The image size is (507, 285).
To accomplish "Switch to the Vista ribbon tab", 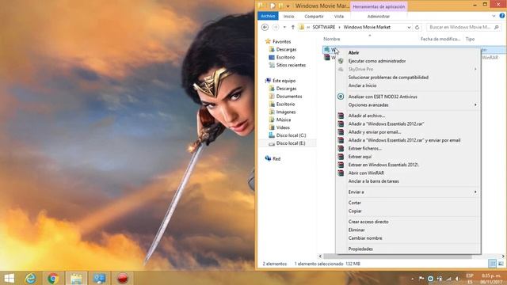I will point(339,16).
